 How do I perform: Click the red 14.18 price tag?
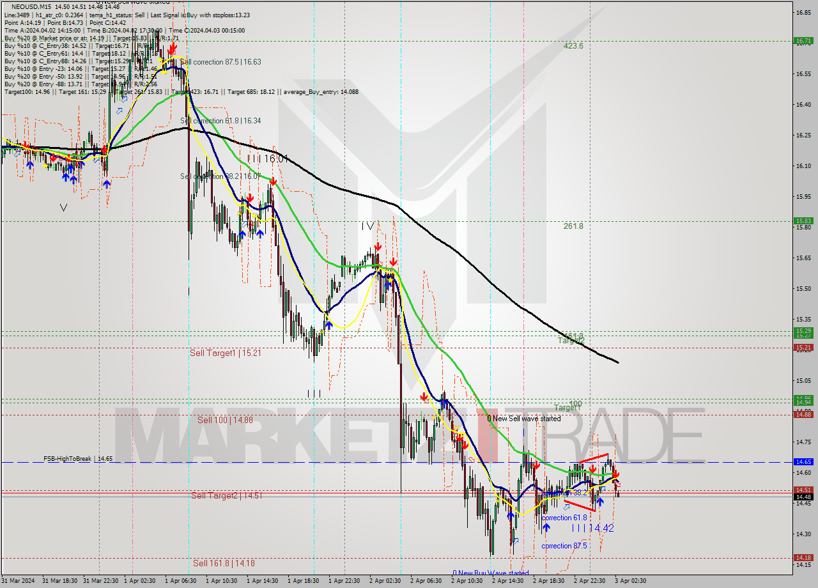pos(803,557)
